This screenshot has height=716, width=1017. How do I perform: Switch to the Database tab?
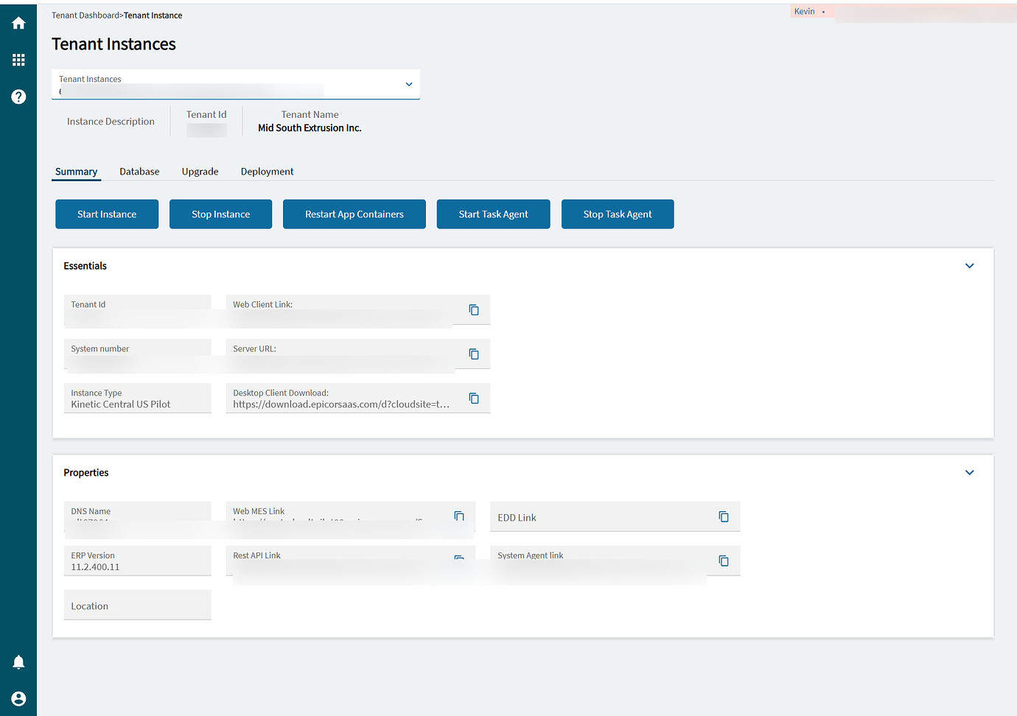pyautogui.click(x=139, y=171)
